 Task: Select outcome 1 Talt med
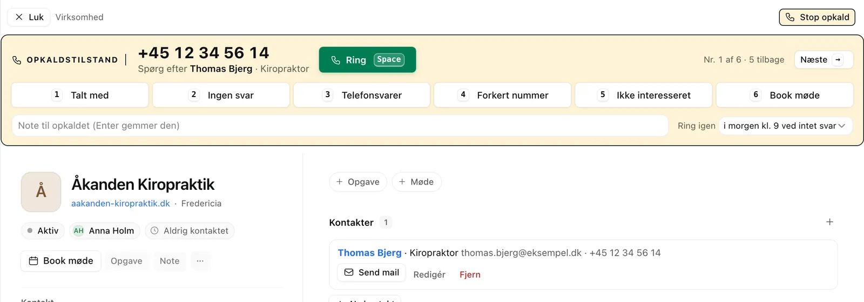point(80,95)
